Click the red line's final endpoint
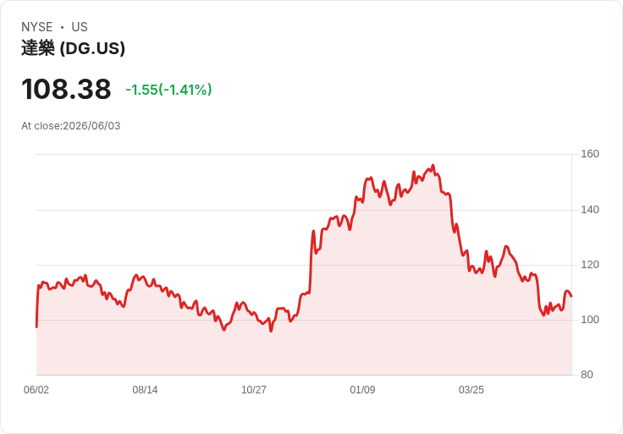The image size is (623, 434). tap(571, 296)
